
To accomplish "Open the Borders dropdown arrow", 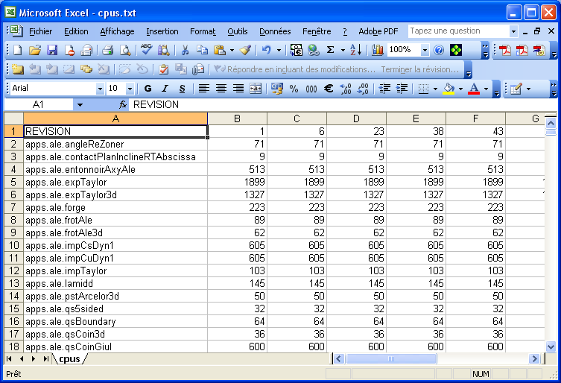I will click(x=435, y=89).
